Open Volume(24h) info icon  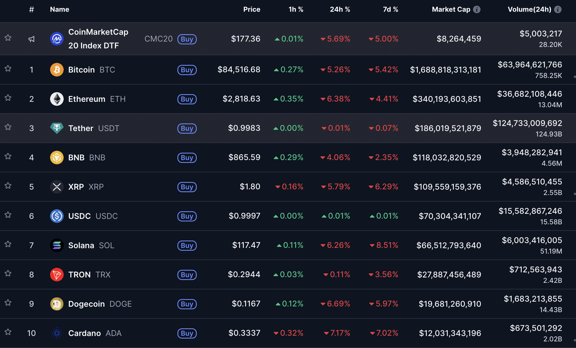(558, 10)
